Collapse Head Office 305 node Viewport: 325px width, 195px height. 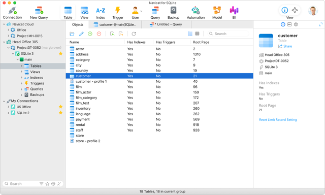[4, 42]
